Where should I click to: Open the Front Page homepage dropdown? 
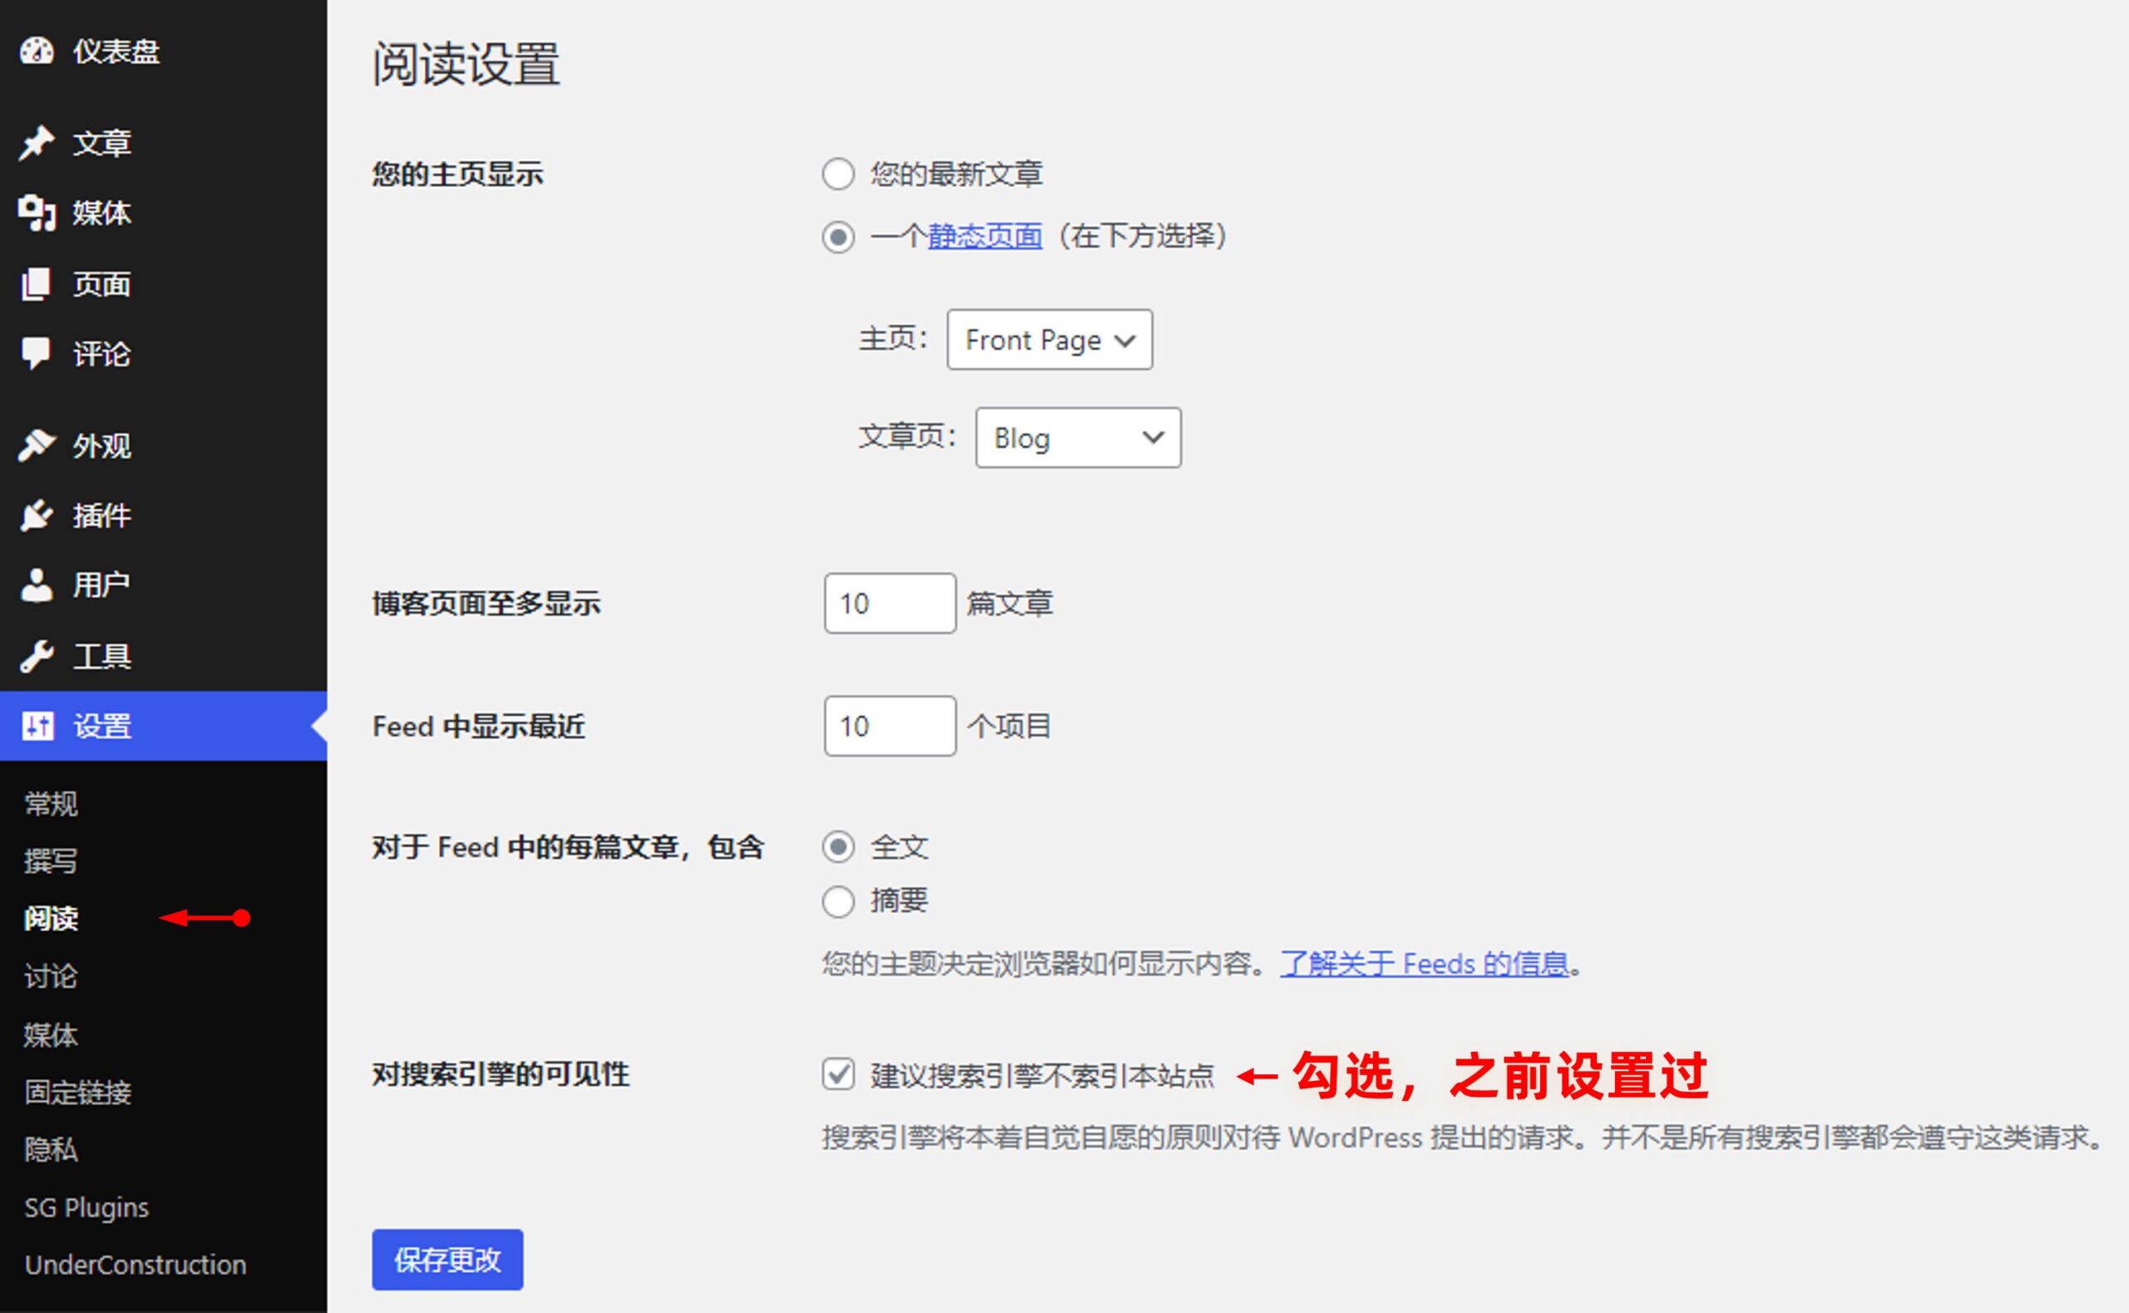(x=1049, y=339)
